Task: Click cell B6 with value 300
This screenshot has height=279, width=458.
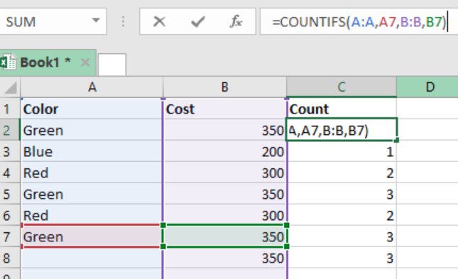Action: tap(225, 216)
